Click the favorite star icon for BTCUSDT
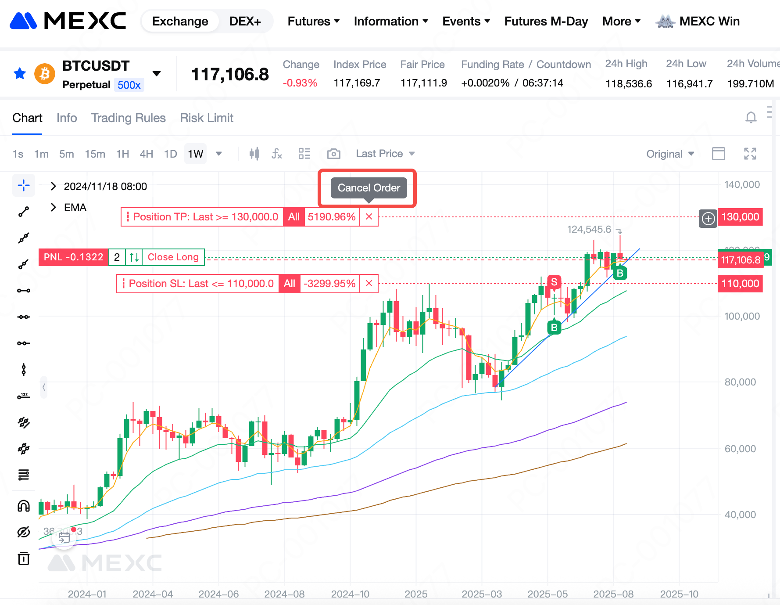Image resolution: width=780 pixels, height=605 pixels. click(20, 74)
